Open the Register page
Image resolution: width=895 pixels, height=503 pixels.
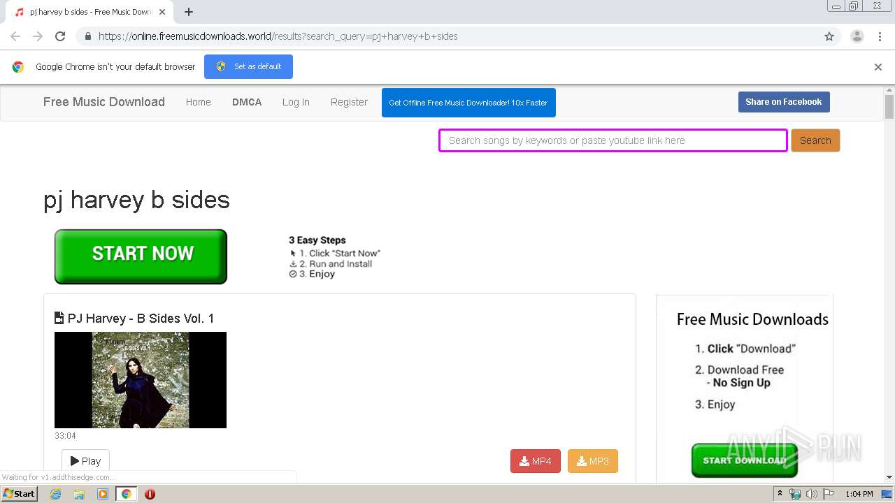[349, 102]
